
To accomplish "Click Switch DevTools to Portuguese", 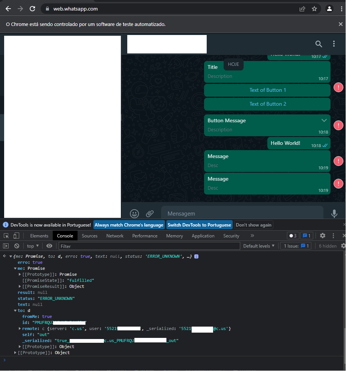I will pos(199,225).
